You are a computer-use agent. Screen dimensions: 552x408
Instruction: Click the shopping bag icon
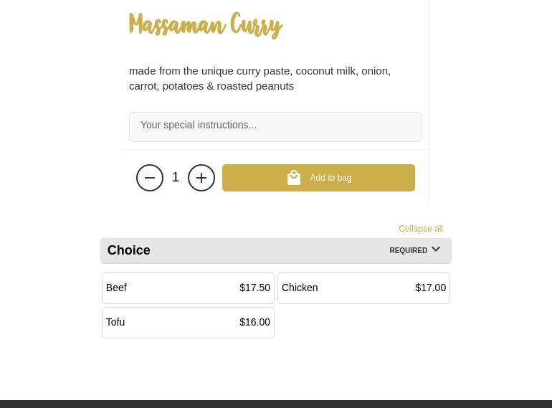(x=294, y=177)
